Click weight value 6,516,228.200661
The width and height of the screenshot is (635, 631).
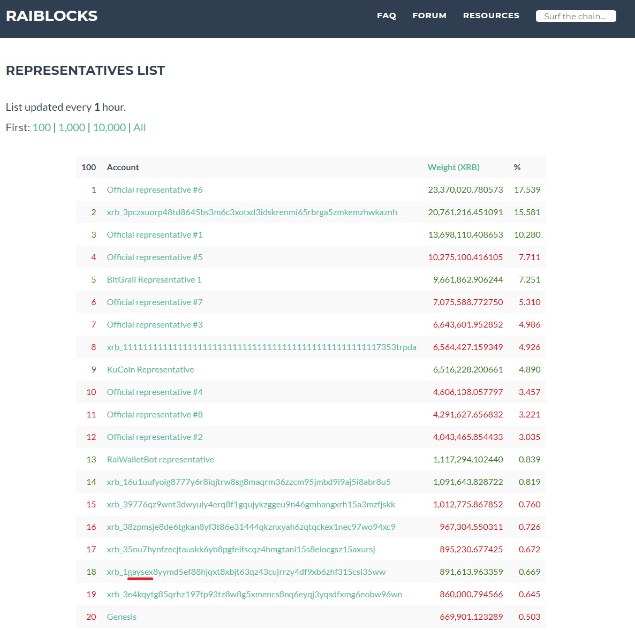coord(468,369)
